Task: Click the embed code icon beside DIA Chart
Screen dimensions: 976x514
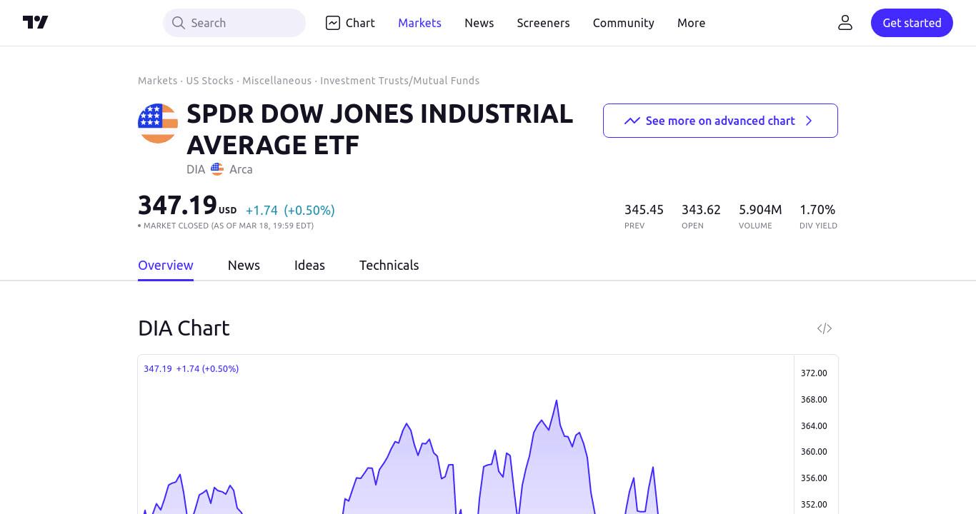Action: pyautogui.click(x=825, y=328)
